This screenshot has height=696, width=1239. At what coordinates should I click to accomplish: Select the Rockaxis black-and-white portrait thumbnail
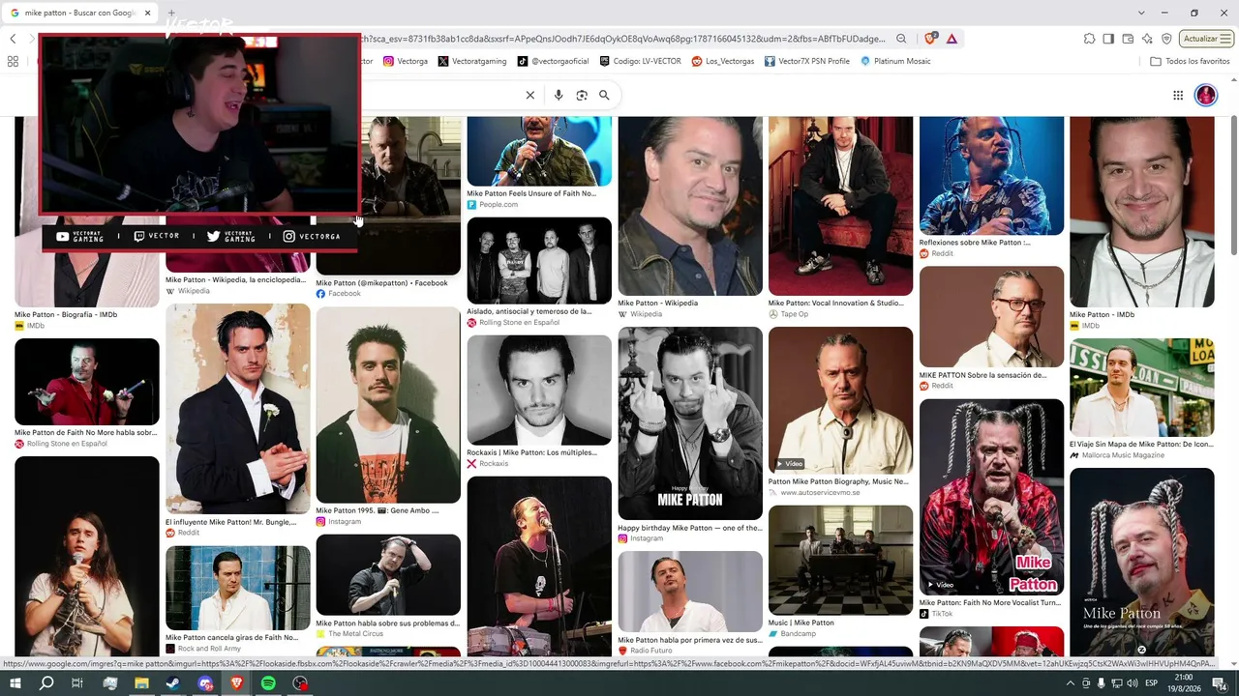point(539,390)
